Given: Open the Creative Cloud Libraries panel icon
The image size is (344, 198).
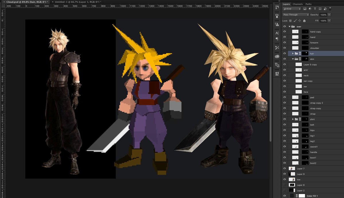Looking at the screenshot, I should 277,56.
